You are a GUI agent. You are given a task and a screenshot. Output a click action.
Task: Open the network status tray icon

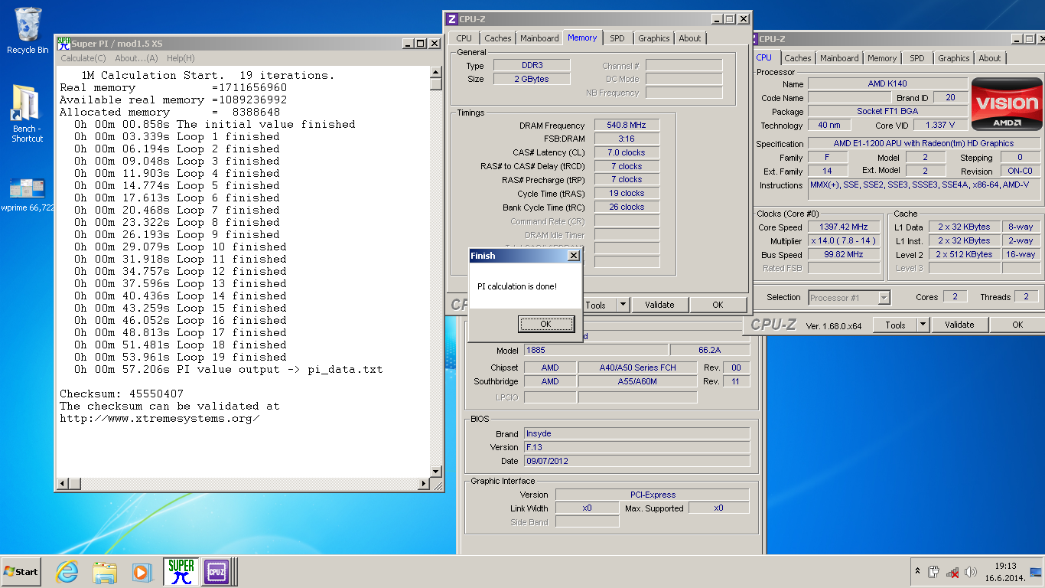click(952, 572)
